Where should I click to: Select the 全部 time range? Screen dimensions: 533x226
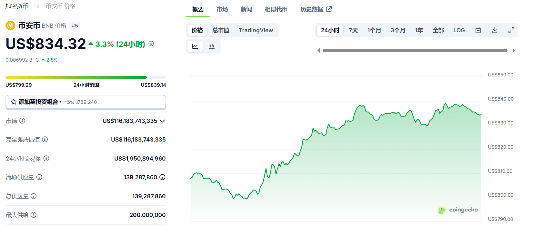(438, 30)
